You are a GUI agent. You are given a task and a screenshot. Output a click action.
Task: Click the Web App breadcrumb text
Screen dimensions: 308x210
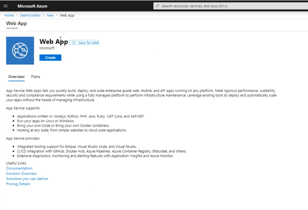pyautogui.click(x=67, y=15)
